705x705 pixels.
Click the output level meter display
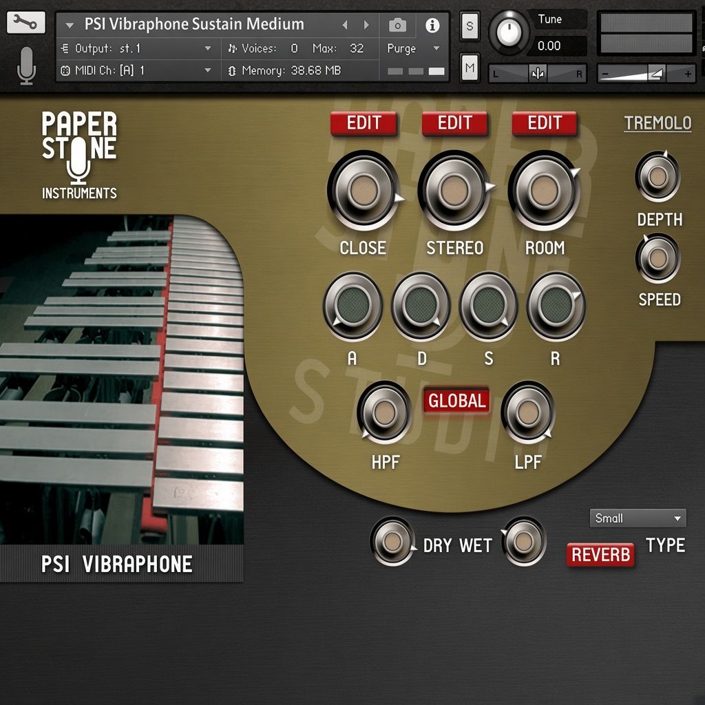tap(646, 33)
